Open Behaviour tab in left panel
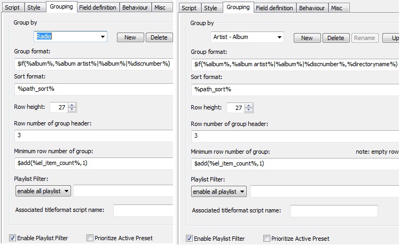Image resolution: width=400 pixels, height=245 pixels. pyautogui.click(x=135, y=7)
